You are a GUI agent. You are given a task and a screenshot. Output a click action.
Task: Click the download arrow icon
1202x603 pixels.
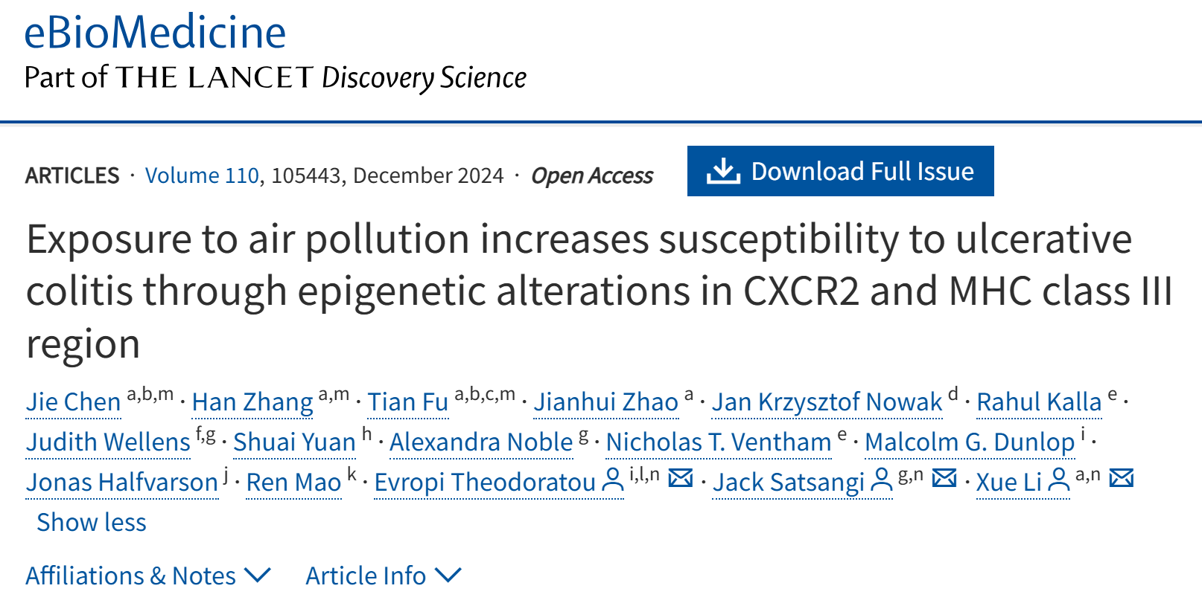[722, 172]
